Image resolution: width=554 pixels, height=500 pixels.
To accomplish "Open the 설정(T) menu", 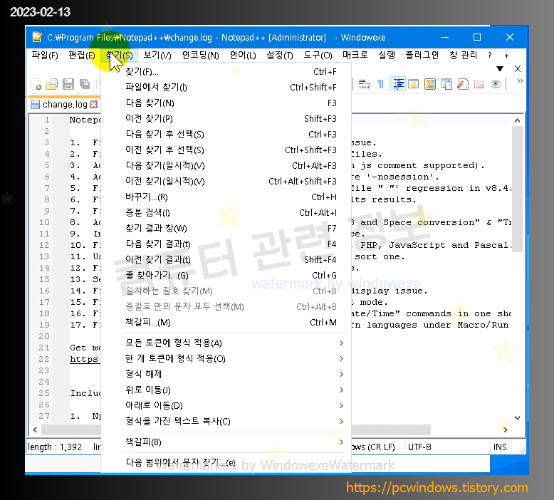I will 279,55.
